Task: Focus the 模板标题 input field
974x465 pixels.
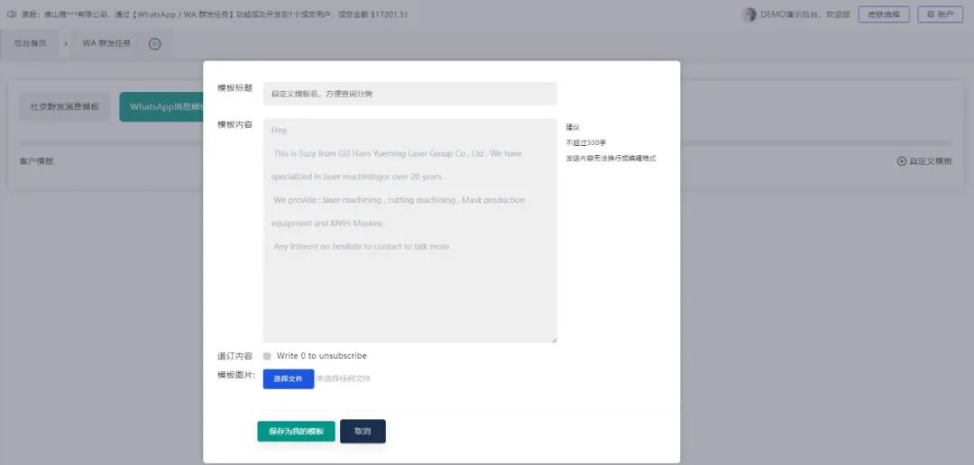Action: tap(409, 94)
